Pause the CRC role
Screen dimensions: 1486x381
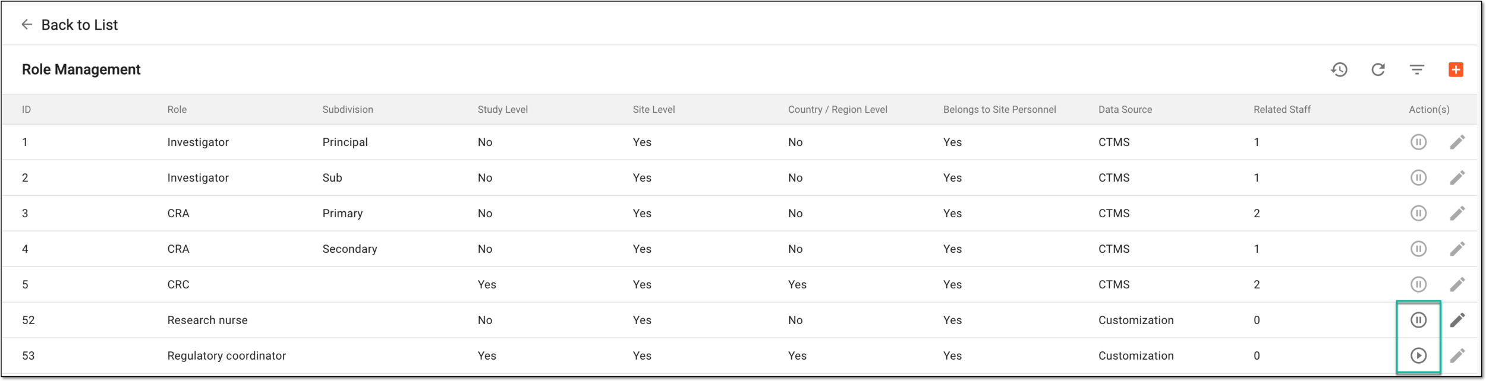coord(1418,285)
